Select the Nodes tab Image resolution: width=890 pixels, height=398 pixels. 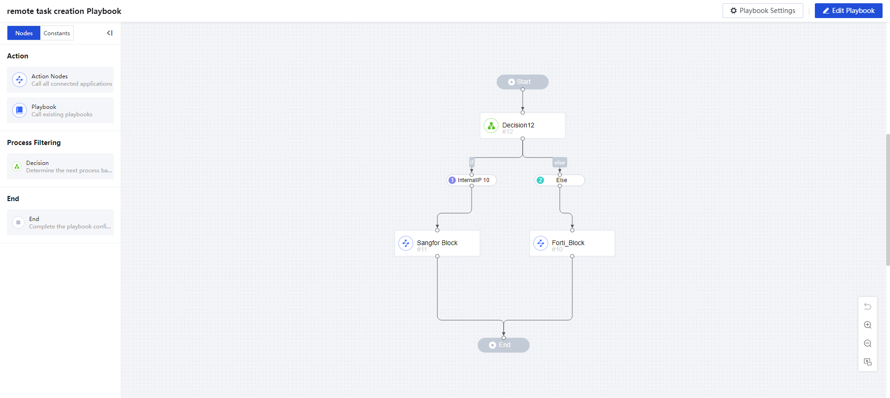click(x=24, y=33)
